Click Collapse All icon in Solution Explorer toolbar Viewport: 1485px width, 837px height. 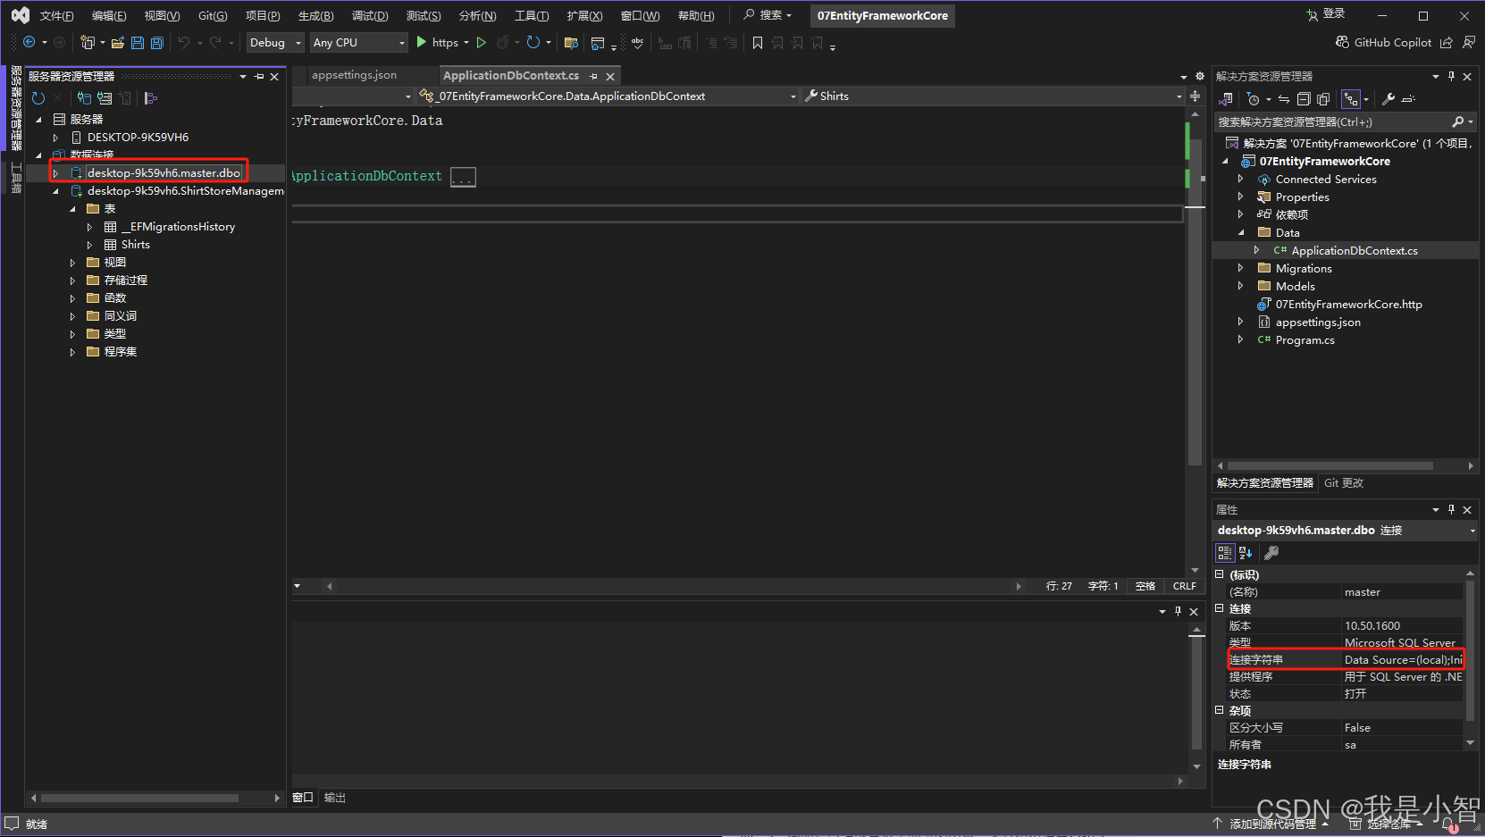(1304, 99)
